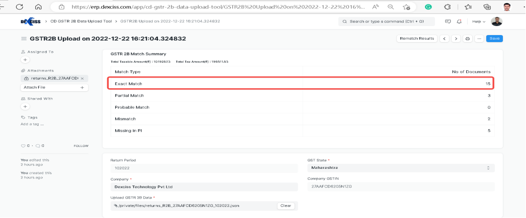Go to next document arrow
The image size is (526, 218).
pyautogui.click(x=456, y=39)
